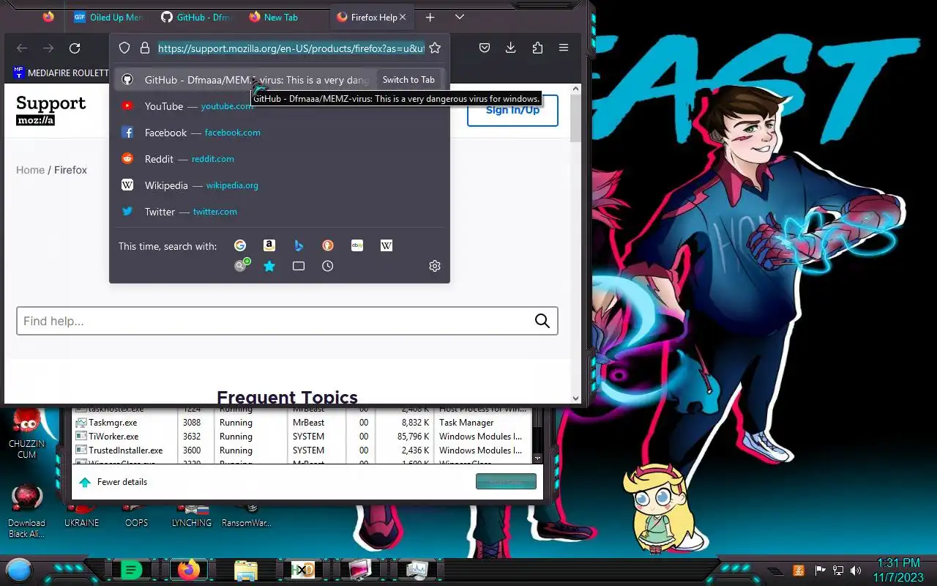
Task: Search with Google from the address bar
Action: point(240,245)
